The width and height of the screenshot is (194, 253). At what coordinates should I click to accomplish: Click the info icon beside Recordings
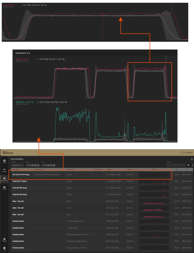[192, 159]
